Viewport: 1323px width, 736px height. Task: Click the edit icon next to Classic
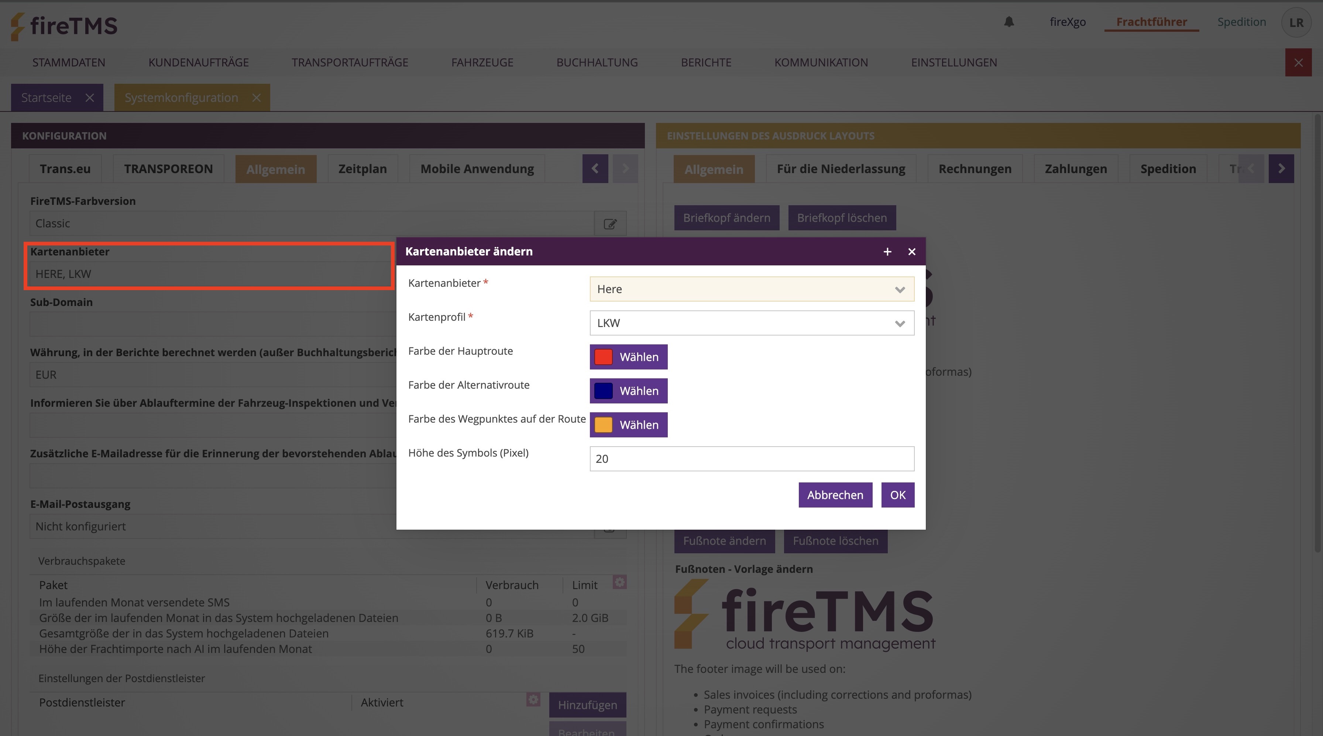tap(609, 224)
